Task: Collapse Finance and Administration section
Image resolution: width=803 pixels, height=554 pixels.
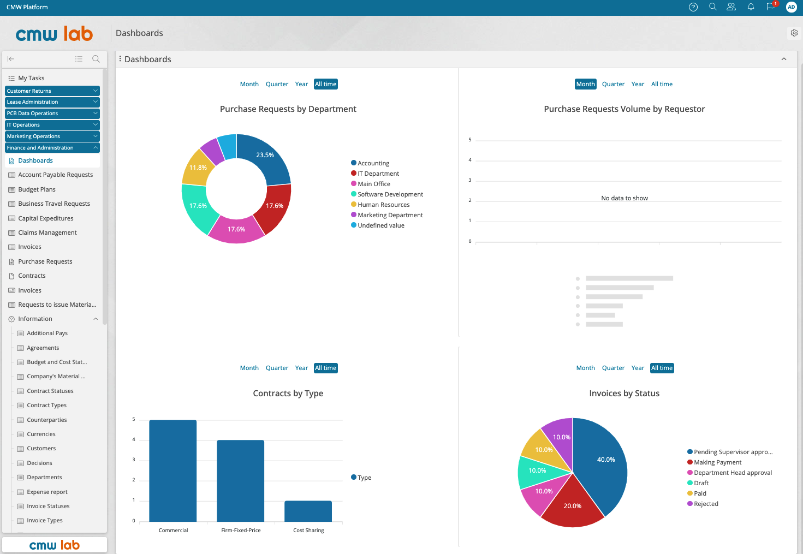Action: (x=52, y=148)
